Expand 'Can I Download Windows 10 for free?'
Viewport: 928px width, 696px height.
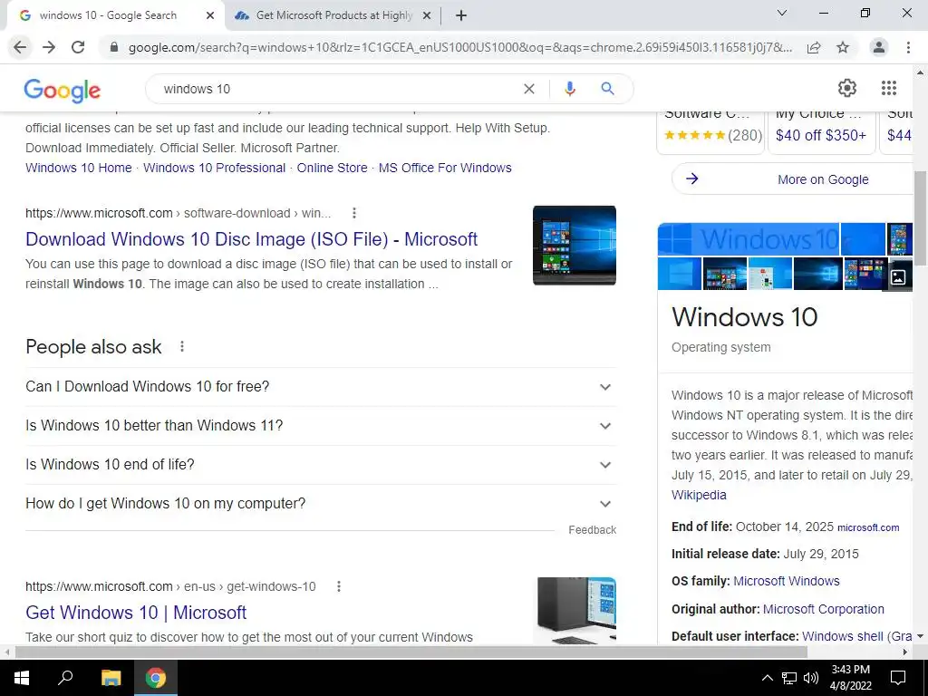click(320, 386)
